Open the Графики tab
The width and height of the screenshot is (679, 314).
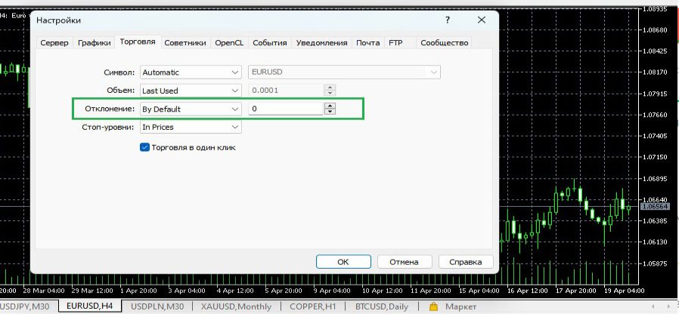click(x=95, y=43)
